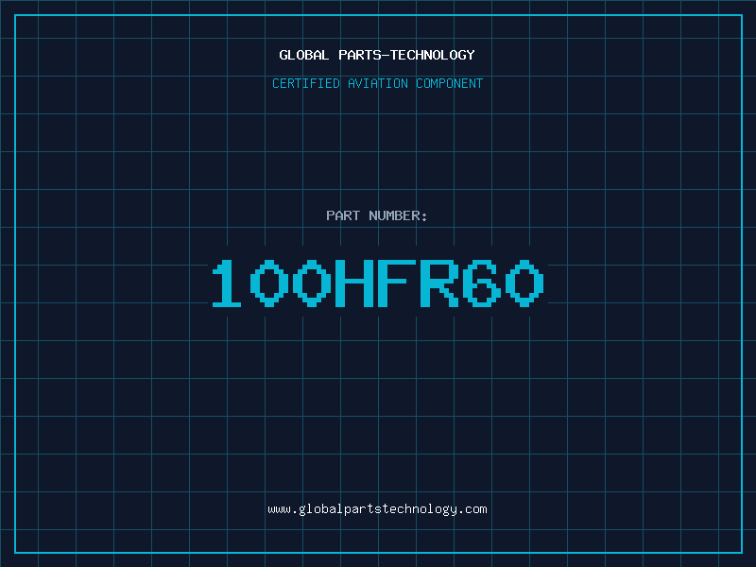Viewport: 756px width, 567px height.
Task: Click the word NUMBER: in the label
Action: click(x=399, y=216)
